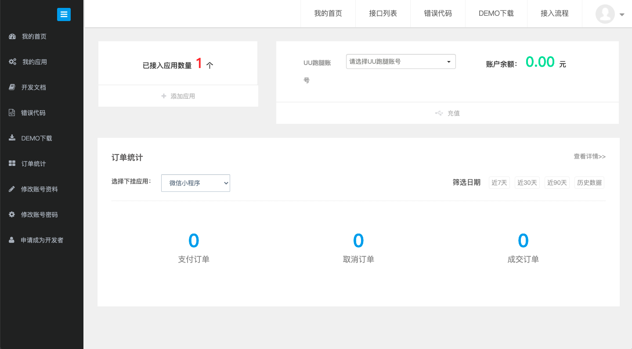Select 申请成为开发者 user icon in sidebar

(12, 240)
